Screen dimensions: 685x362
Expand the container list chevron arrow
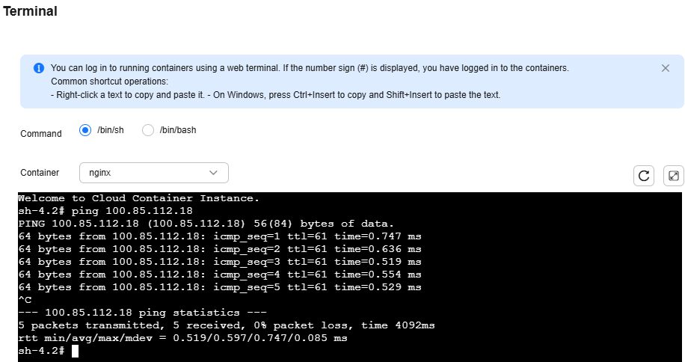213,173
